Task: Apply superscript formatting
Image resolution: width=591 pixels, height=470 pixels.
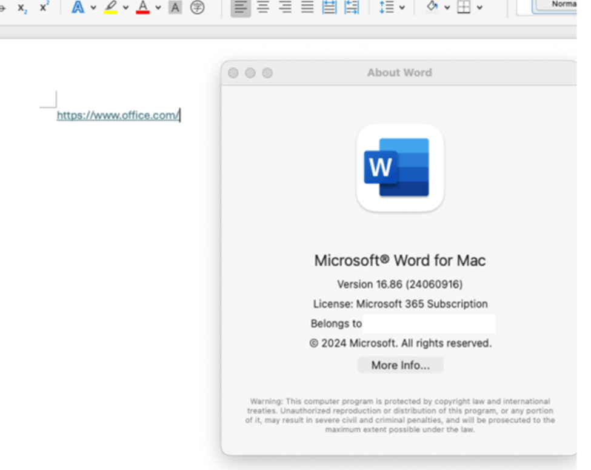Action: pos(44,7)
